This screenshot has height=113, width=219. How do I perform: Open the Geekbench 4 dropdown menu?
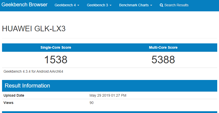[67, 5]
